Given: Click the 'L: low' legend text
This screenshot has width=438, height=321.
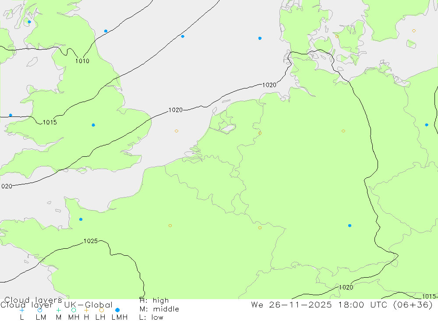Looking at the screenshot, I should point(151,317).
